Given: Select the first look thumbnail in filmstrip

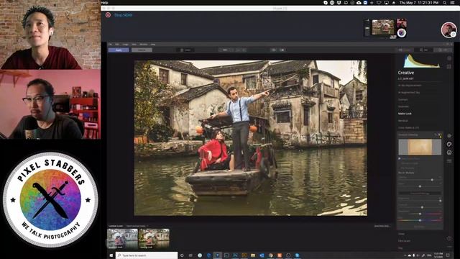Looking at the screenshot, I should click(122, 239).
